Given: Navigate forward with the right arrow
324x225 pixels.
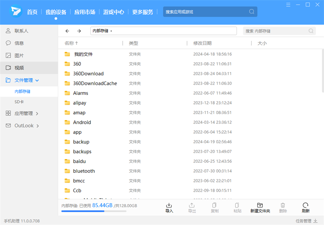Looking at the screenshot, I should coord(79,31).
